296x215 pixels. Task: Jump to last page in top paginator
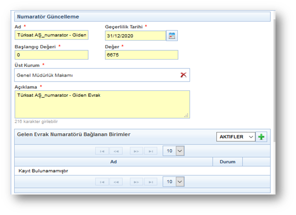(x=150, y=151)
